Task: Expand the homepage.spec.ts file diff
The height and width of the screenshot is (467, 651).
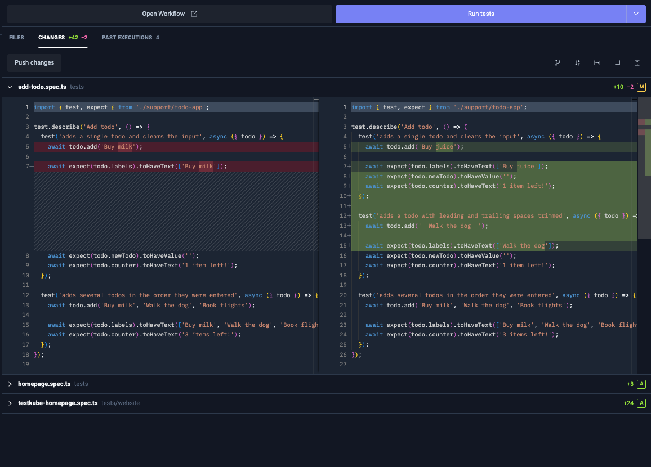Action: pos(10,384)
